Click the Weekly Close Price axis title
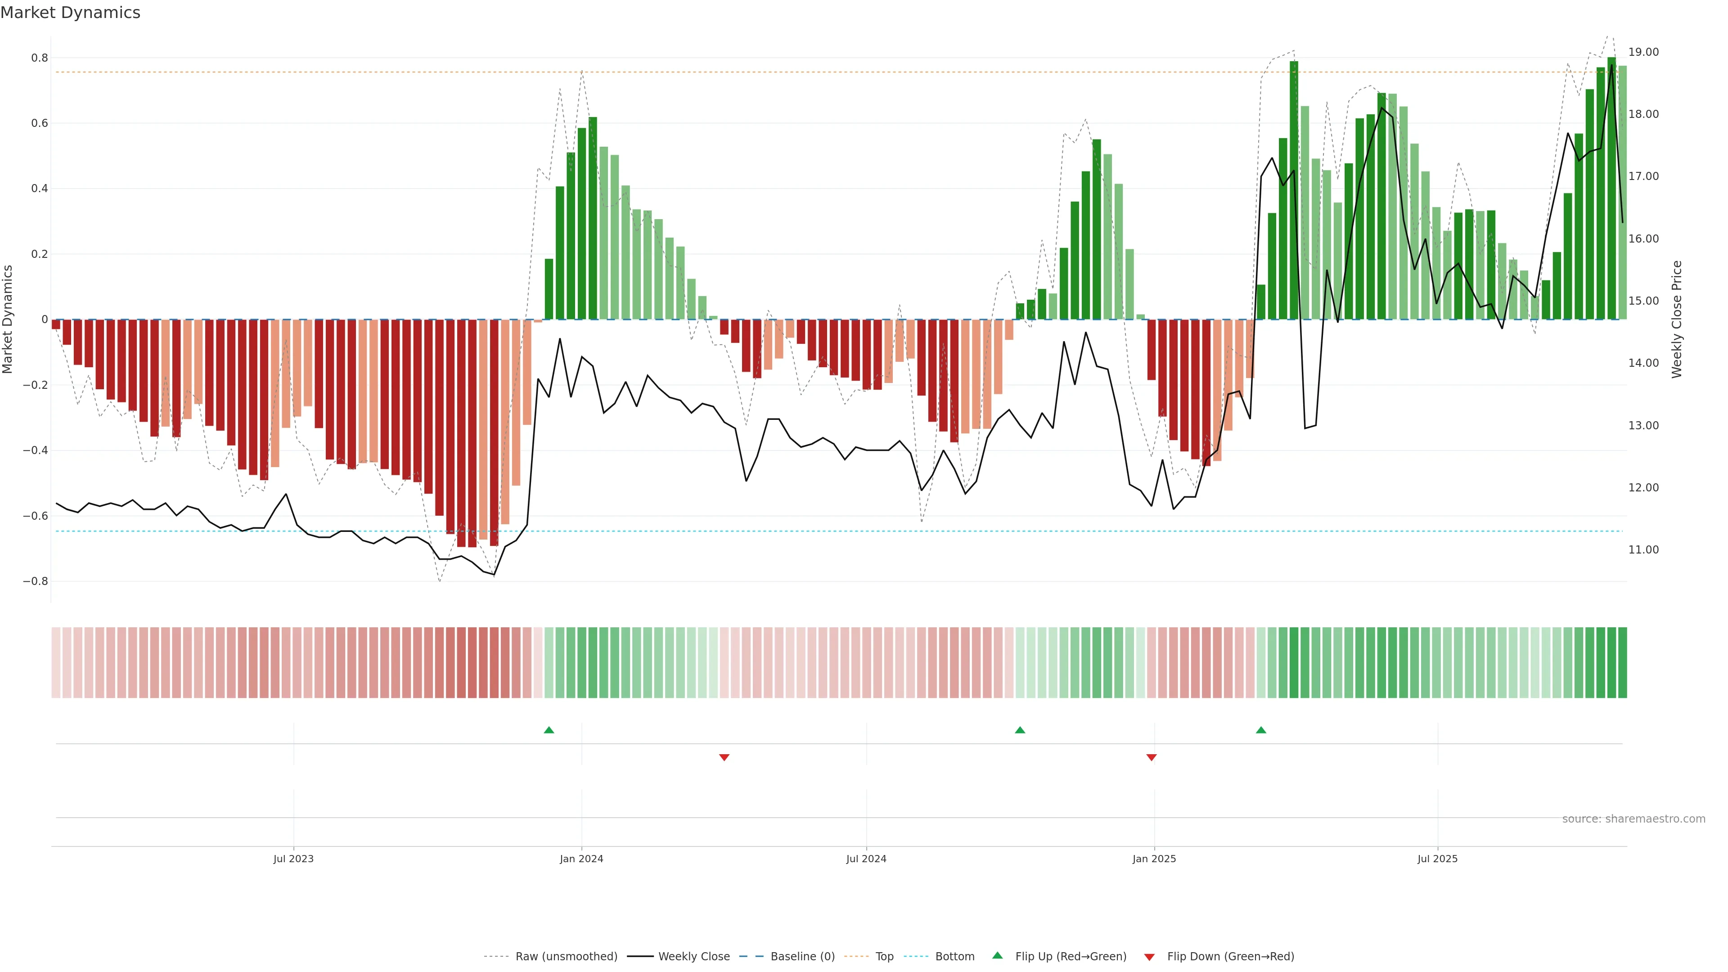This screenshot has width=1728, height=972. pyautogui.click(x=1677, y=319)
